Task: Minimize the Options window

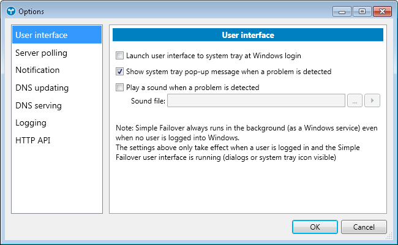Action: click(x=341, y=11)
